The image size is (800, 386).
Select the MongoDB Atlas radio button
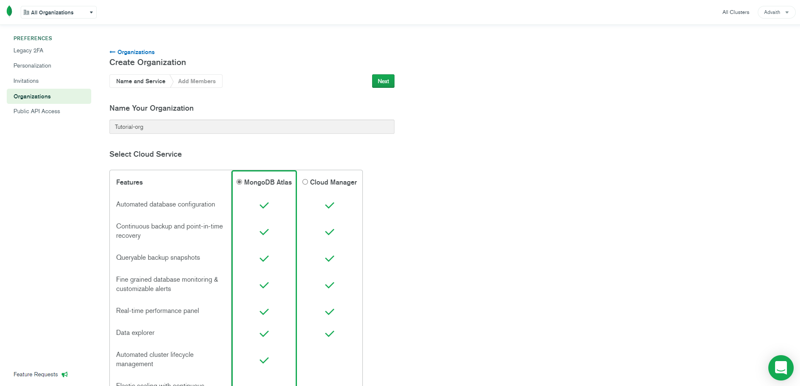(239, 182)
